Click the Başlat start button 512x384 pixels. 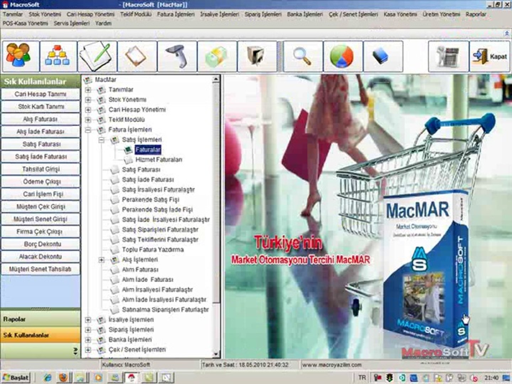click(x=16, y=378)
